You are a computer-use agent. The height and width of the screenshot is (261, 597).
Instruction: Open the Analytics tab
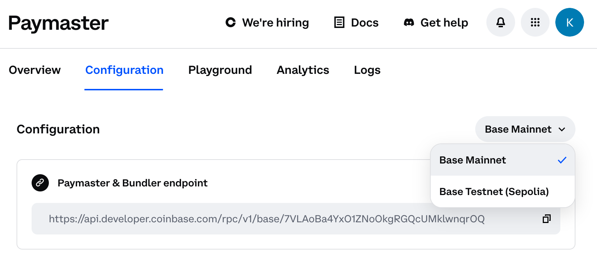[303, 70]
